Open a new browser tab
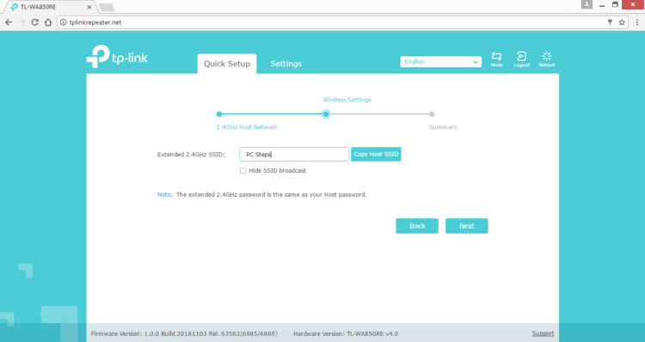This screenshot has width=645, height=342. (x=107, y=7)
